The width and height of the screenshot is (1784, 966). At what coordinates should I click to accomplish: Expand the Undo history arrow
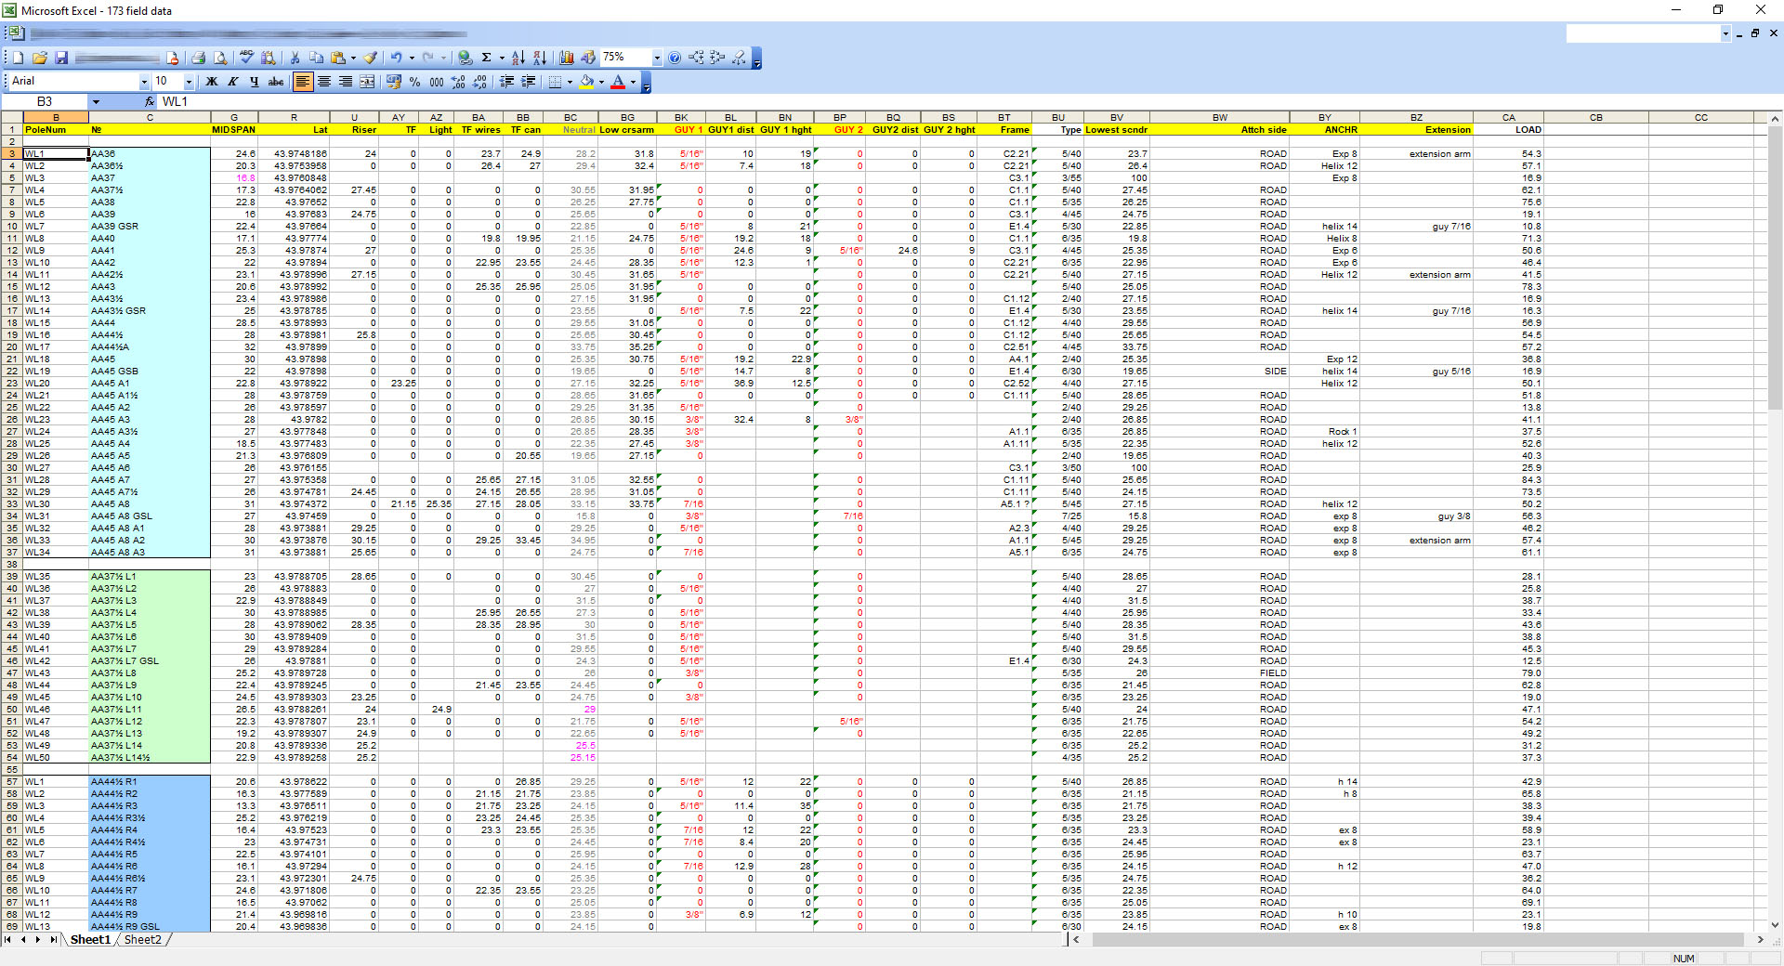pos(412,58)
